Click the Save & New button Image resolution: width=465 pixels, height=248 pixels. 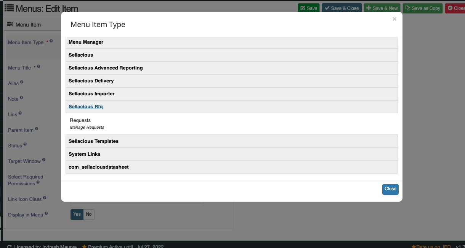(x=382, y=8)
